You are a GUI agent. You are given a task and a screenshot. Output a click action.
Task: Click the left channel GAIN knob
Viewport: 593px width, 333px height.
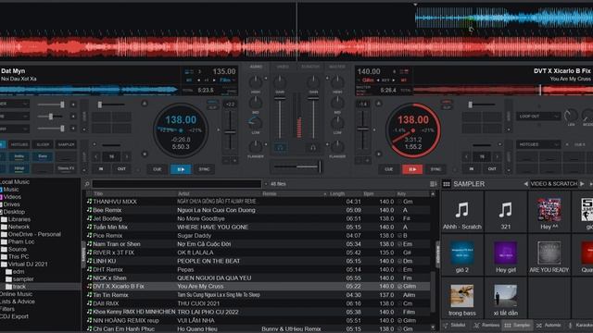point(280,81)
